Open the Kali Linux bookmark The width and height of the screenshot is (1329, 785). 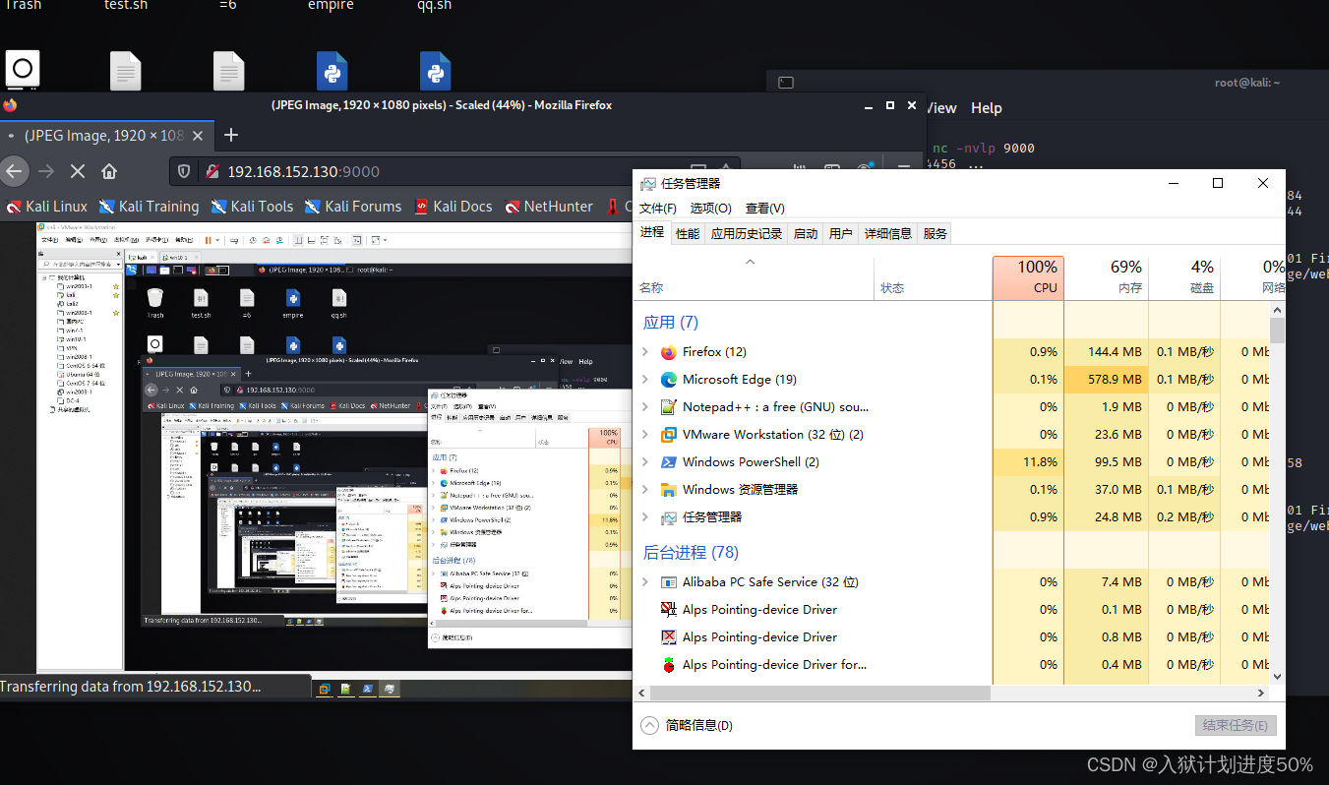(47, 207)
